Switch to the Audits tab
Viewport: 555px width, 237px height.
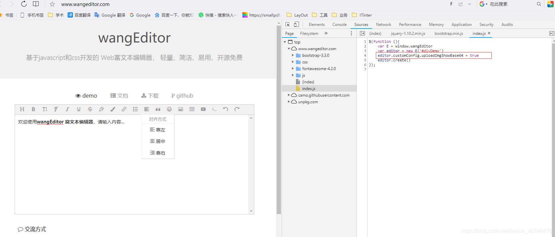tap(507, 25)
